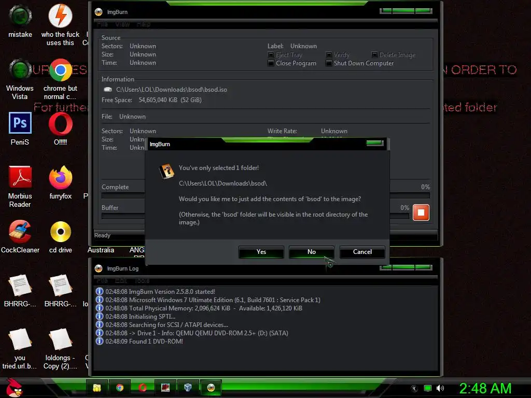This screenshot has height=398, width=531.
Task: Select the Opera 'O!!!!!' desktop icon
Action: 60,129
